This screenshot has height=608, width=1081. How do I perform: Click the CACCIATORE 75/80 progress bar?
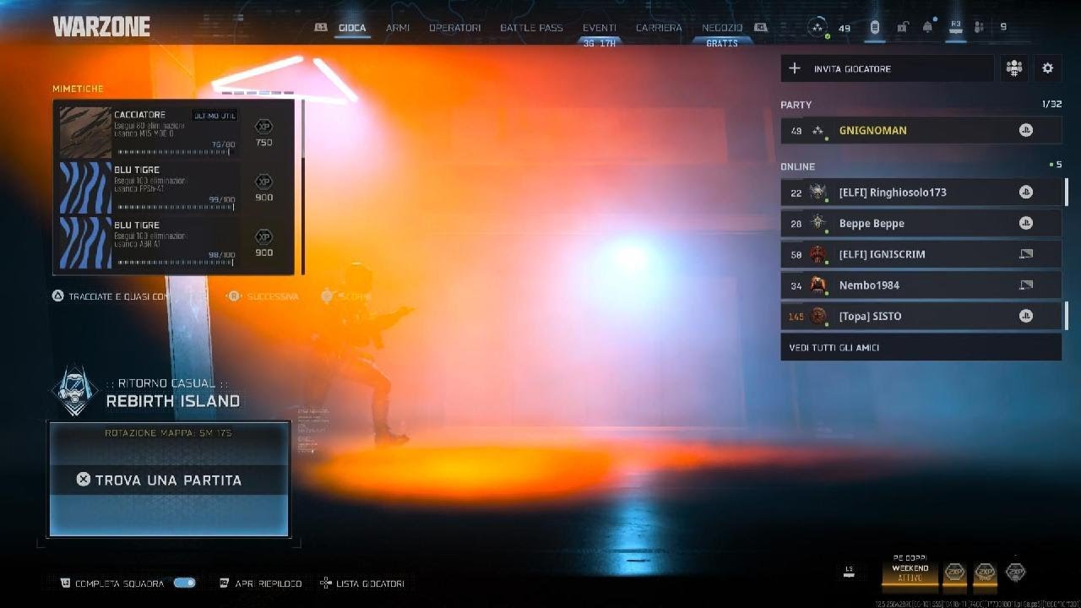point(176,153)
